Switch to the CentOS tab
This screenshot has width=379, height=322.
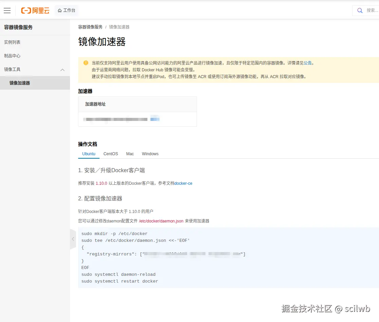click(x=111, y=154)
